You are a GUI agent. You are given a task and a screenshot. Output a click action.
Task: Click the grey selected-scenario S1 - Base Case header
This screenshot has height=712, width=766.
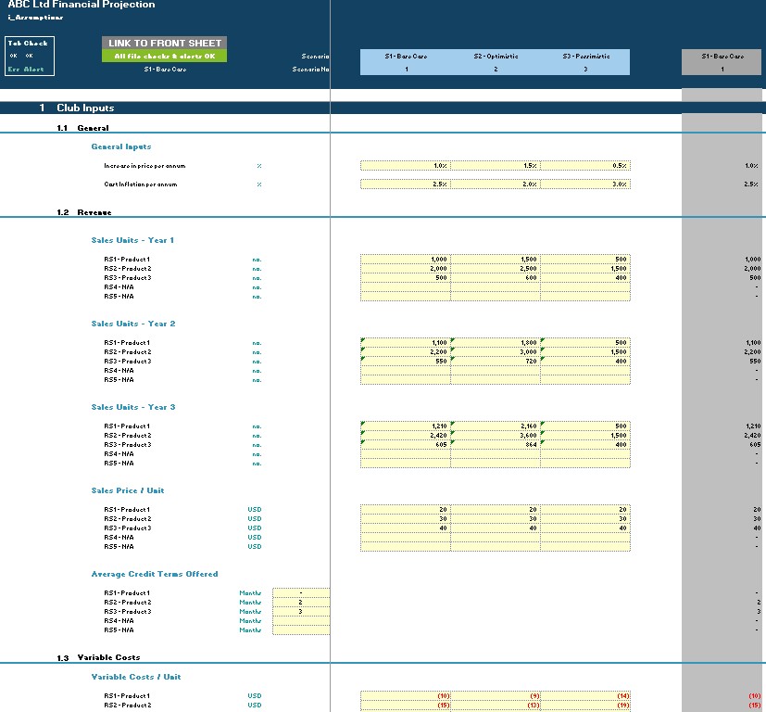coord(722,57)
